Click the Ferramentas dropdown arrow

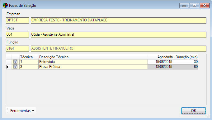point(33,111)
